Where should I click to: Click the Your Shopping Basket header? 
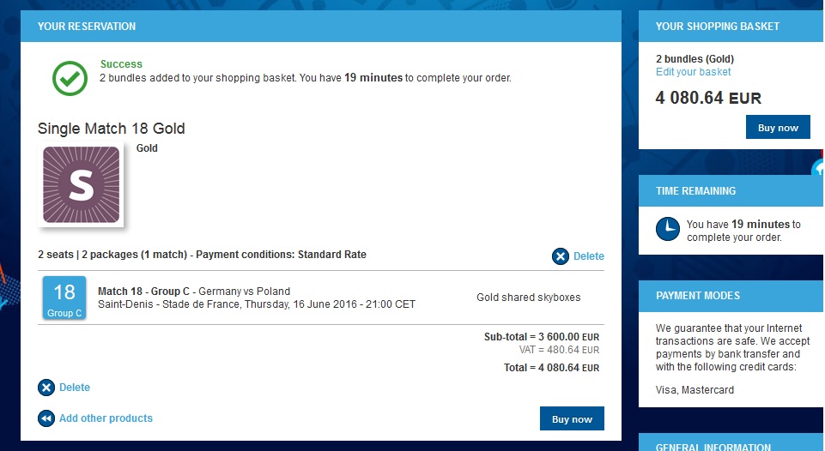coord(731,27)
